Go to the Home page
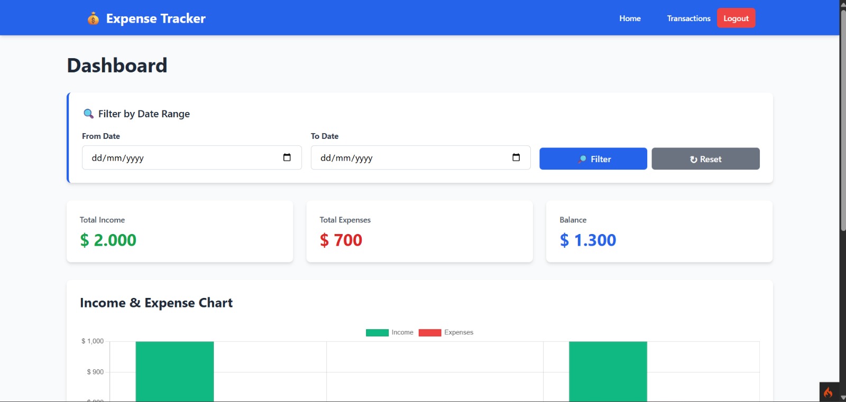Viewport: 846px width, 402px height. click(630, 18)
